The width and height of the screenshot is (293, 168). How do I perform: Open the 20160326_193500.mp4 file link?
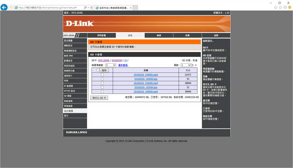point(146,83)
